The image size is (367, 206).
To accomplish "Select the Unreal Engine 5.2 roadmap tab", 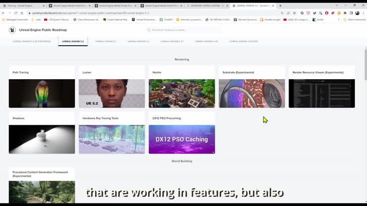I will coord(73,42).
